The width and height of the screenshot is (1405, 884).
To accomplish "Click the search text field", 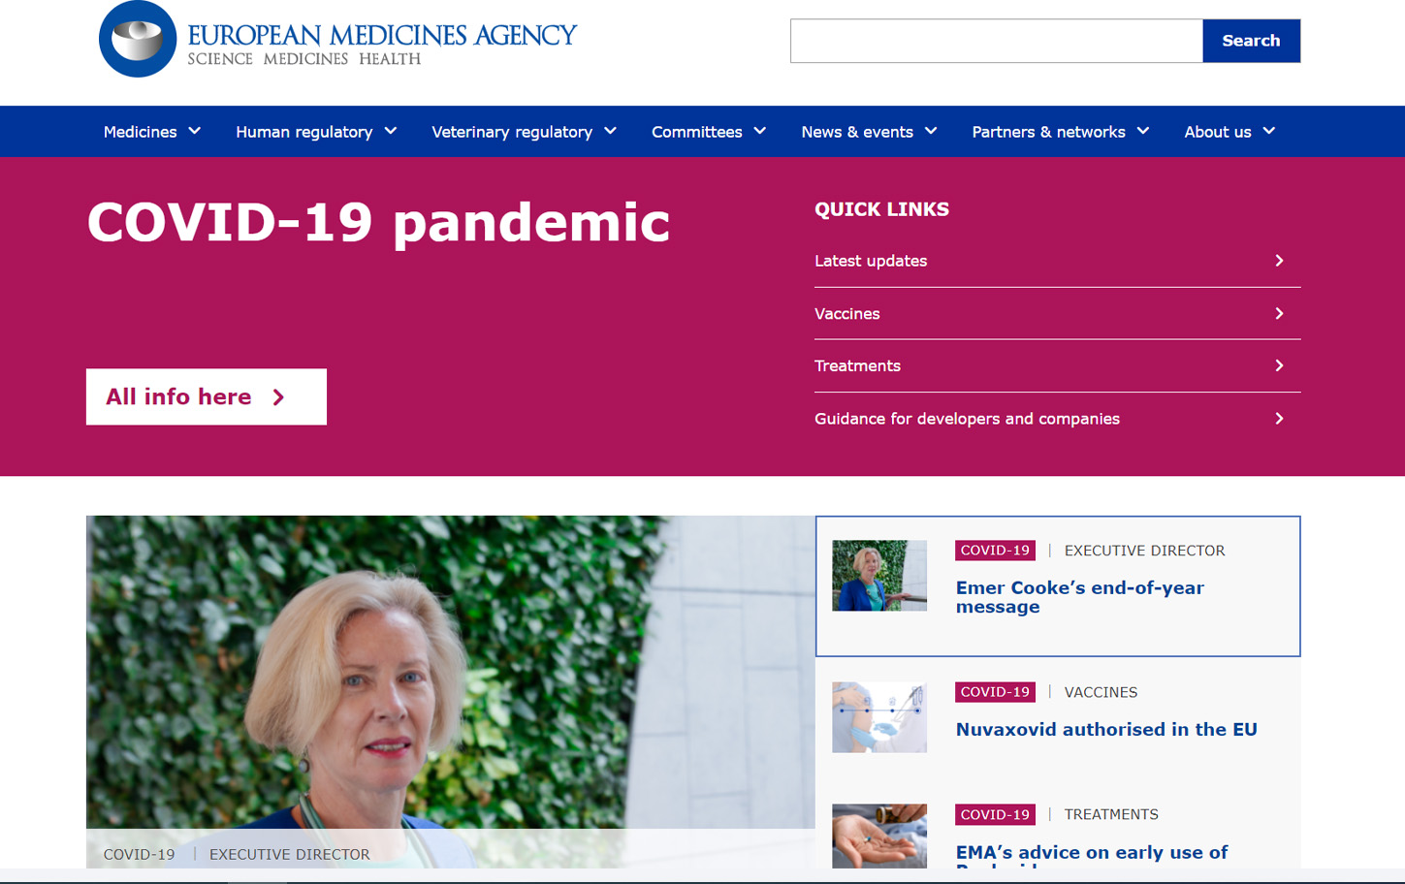I will tap(996, 41).
